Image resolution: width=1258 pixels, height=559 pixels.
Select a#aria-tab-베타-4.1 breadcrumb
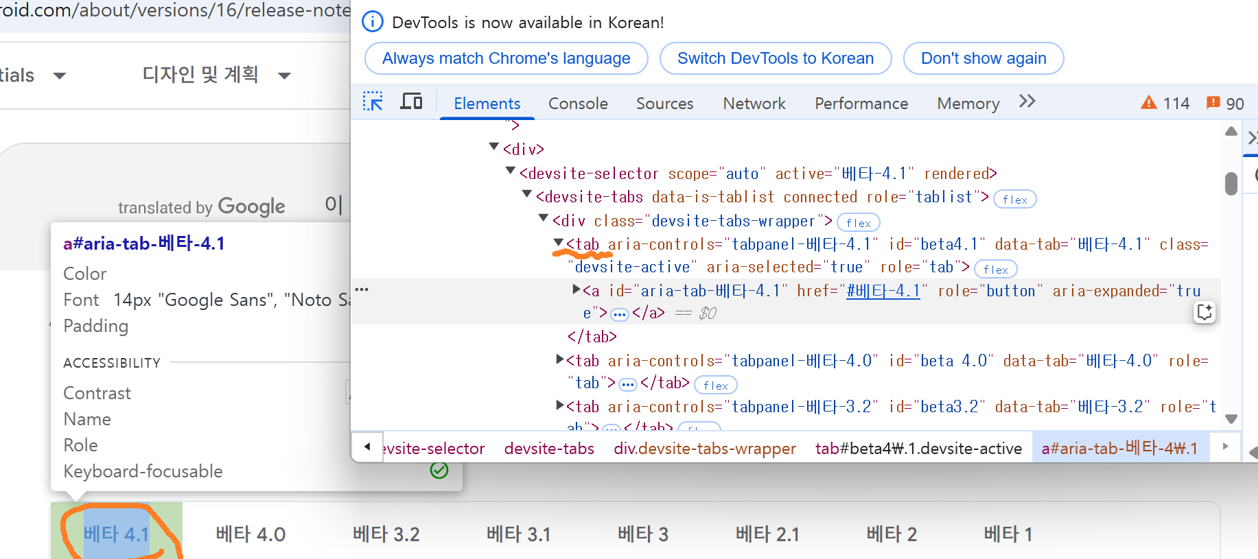tap(1119, 449)
